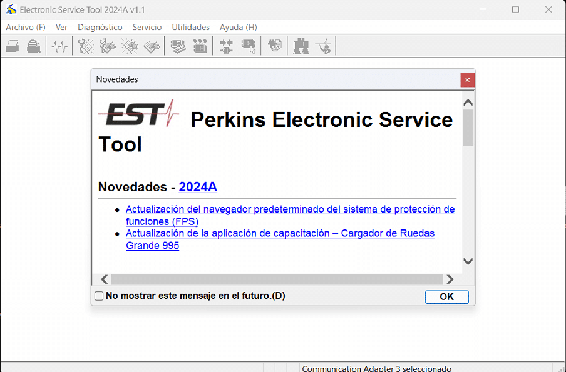The image size is (566, 372).
Task: Click the probe signal toolbar icon
Action: tap(324, 46)
